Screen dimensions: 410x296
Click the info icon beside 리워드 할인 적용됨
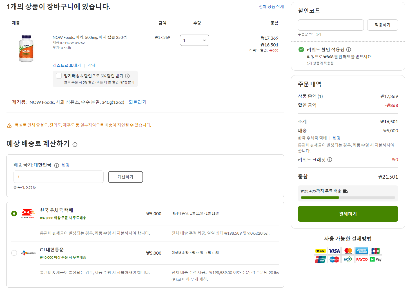(349, 50)
